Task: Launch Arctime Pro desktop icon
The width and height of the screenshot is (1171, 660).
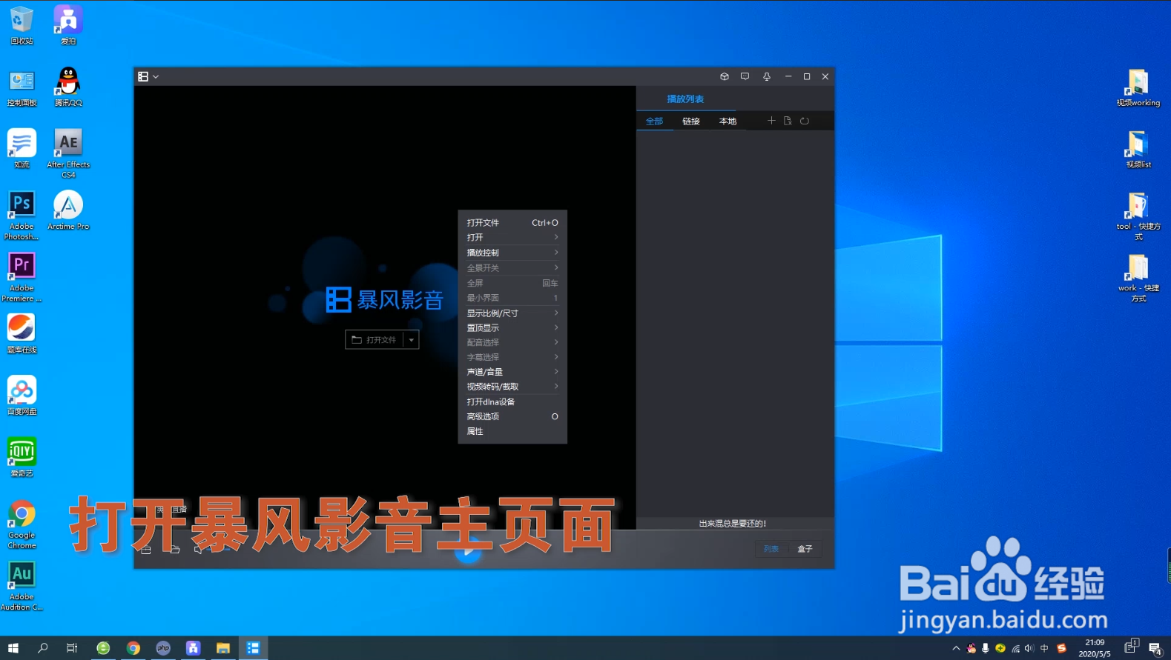Action: point(68,210)
